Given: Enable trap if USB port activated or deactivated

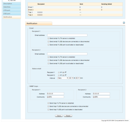Looking at the screenshot, I should (x=48, y=110).
